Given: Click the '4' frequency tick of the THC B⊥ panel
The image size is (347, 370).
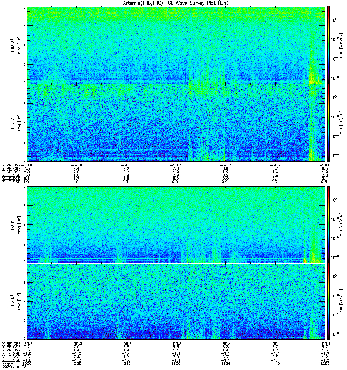Looking at the screenshot, I should point(25,225).
